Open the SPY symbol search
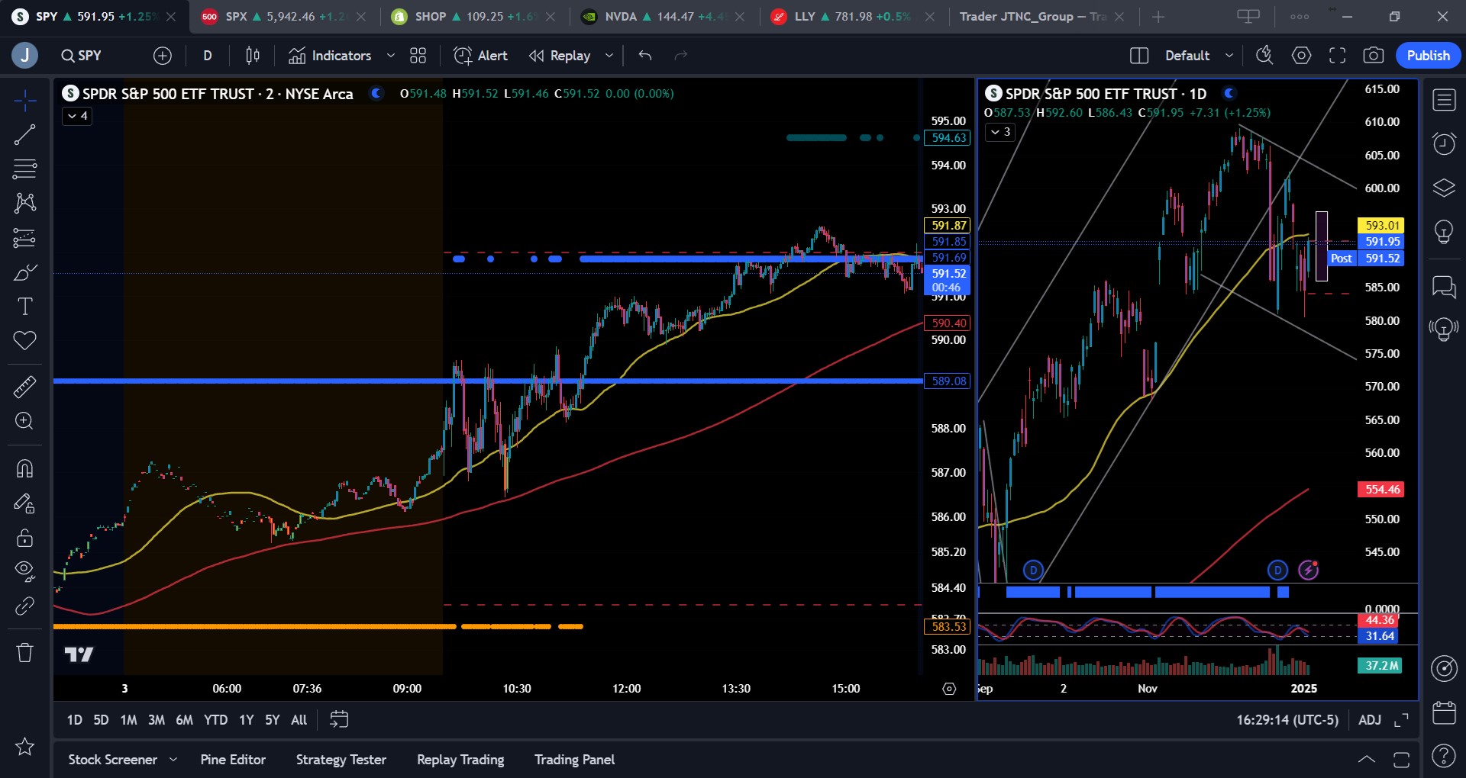The image size is (1466, 778). [82, 56]
